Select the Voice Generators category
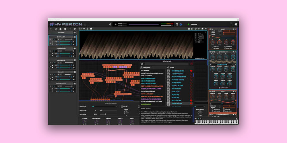The image size is (287, 143). pos(148,78)
